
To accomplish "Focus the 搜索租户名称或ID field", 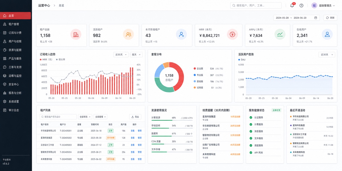I will coord(58,117).
